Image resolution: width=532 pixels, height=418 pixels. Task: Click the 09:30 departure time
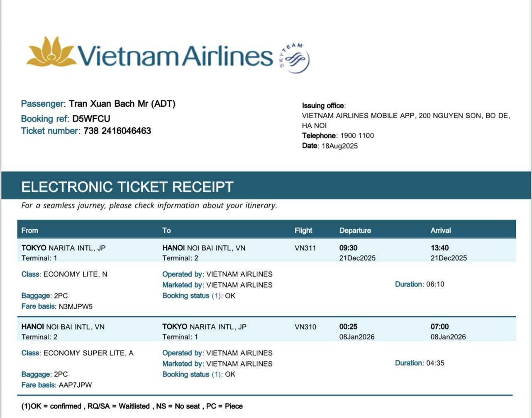tap(348, 248)
